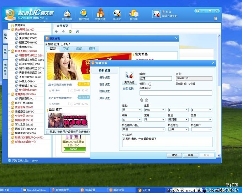Switch to the 课程 tab in 新浪资讯
This screenshot has width=242, height=193.
pos(92,49)
